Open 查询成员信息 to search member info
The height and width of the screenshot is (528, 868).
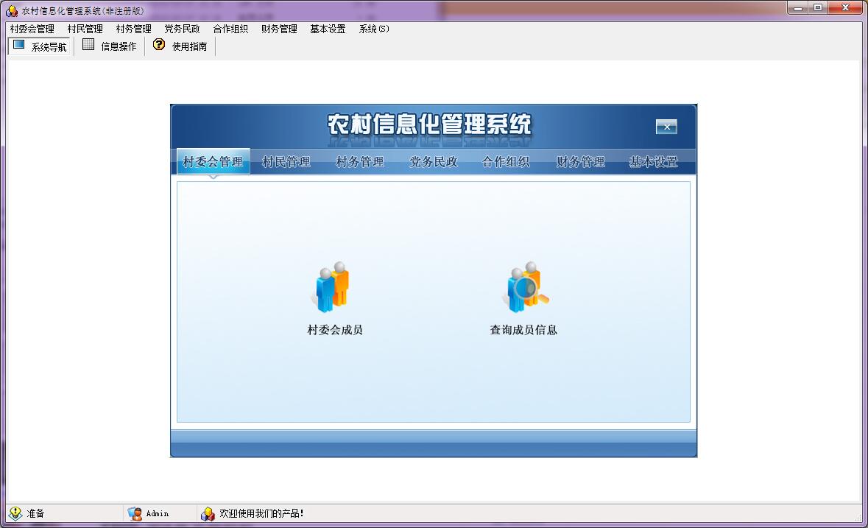(525, 287)
